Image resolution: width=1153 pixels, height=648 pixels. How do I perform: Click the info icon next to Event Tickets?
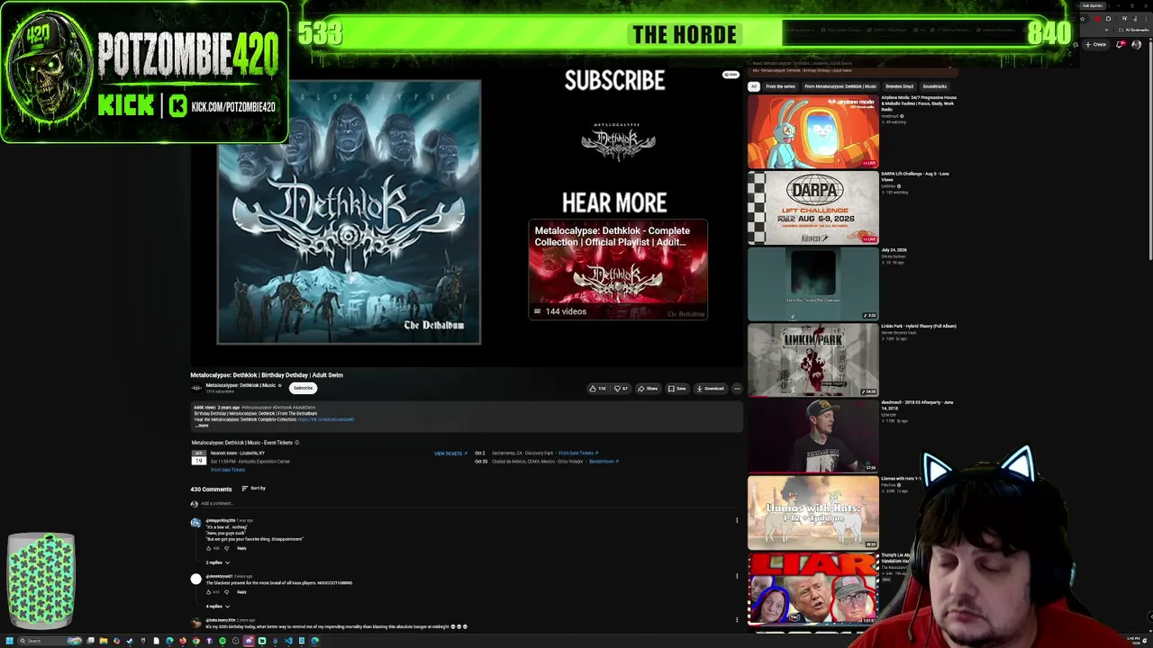[296, 443]
